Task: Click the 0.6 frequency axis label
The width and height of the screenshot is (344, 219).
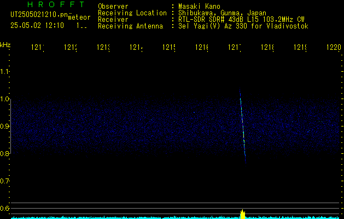Action: point(4,208)
